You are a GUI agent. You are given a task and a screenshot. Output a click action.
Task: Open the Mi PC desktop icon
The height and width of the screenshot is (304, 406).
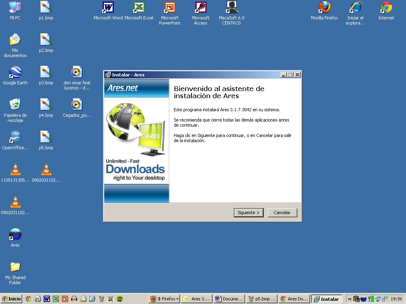point(15,11)
